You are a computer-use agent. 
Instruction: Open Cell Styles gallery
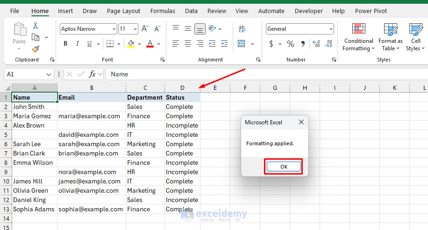(x=415, y=37)
